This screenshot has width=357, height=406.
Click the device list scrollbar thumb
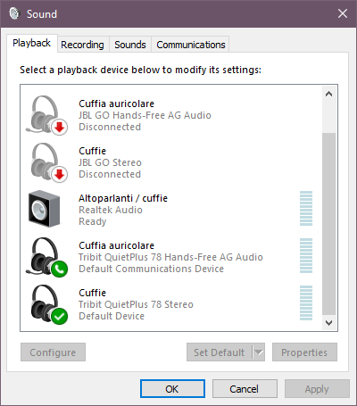point(328,224)
